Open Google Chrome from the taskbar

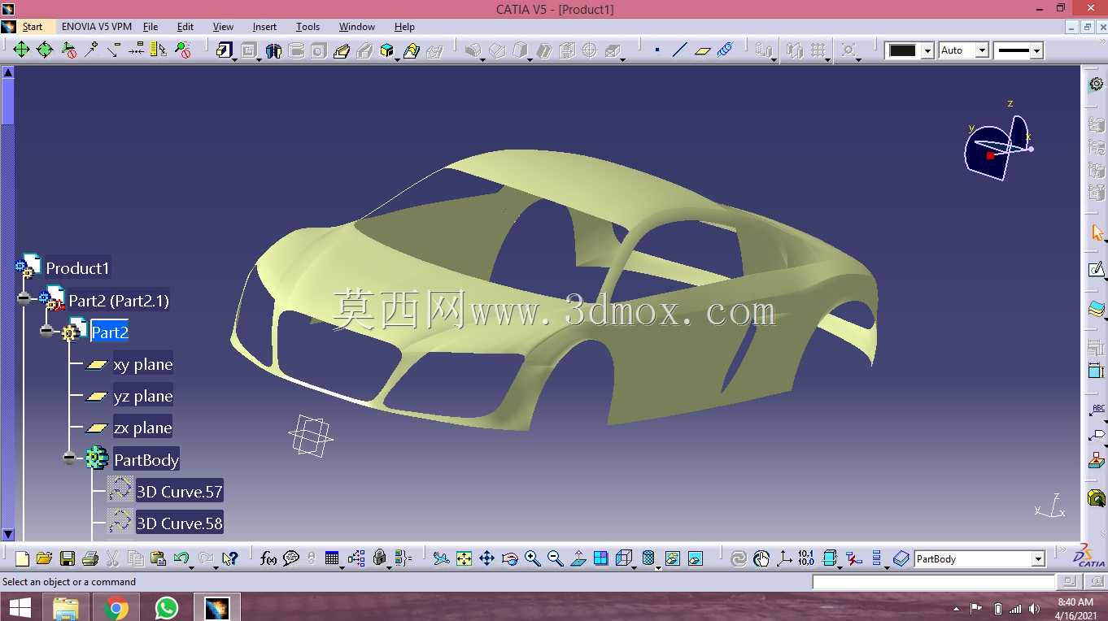[x=116, y=607]
